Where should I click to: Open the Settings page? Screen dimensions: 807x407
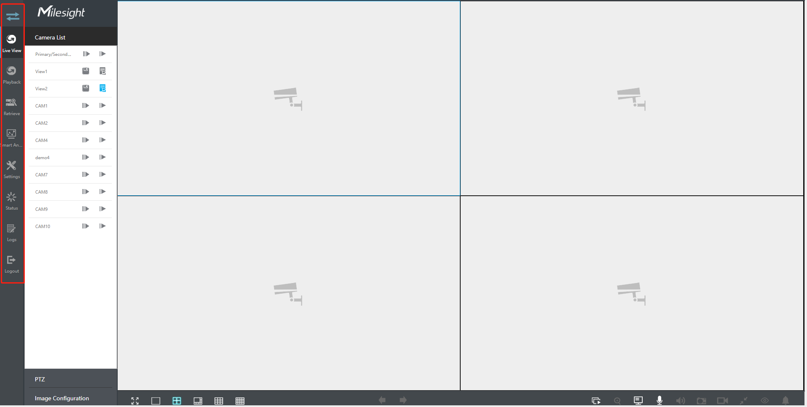12,169
